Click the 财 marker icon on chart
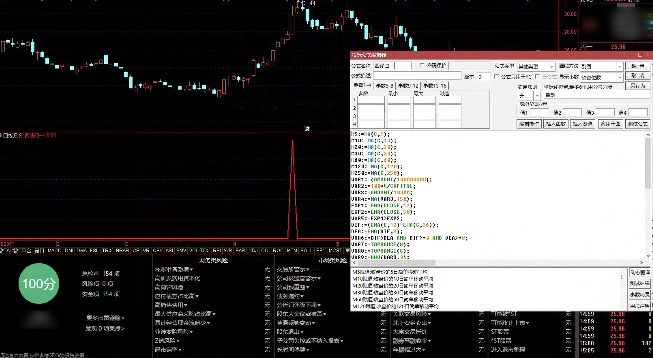The image size is (653, 358). click(x=307, y=129)
